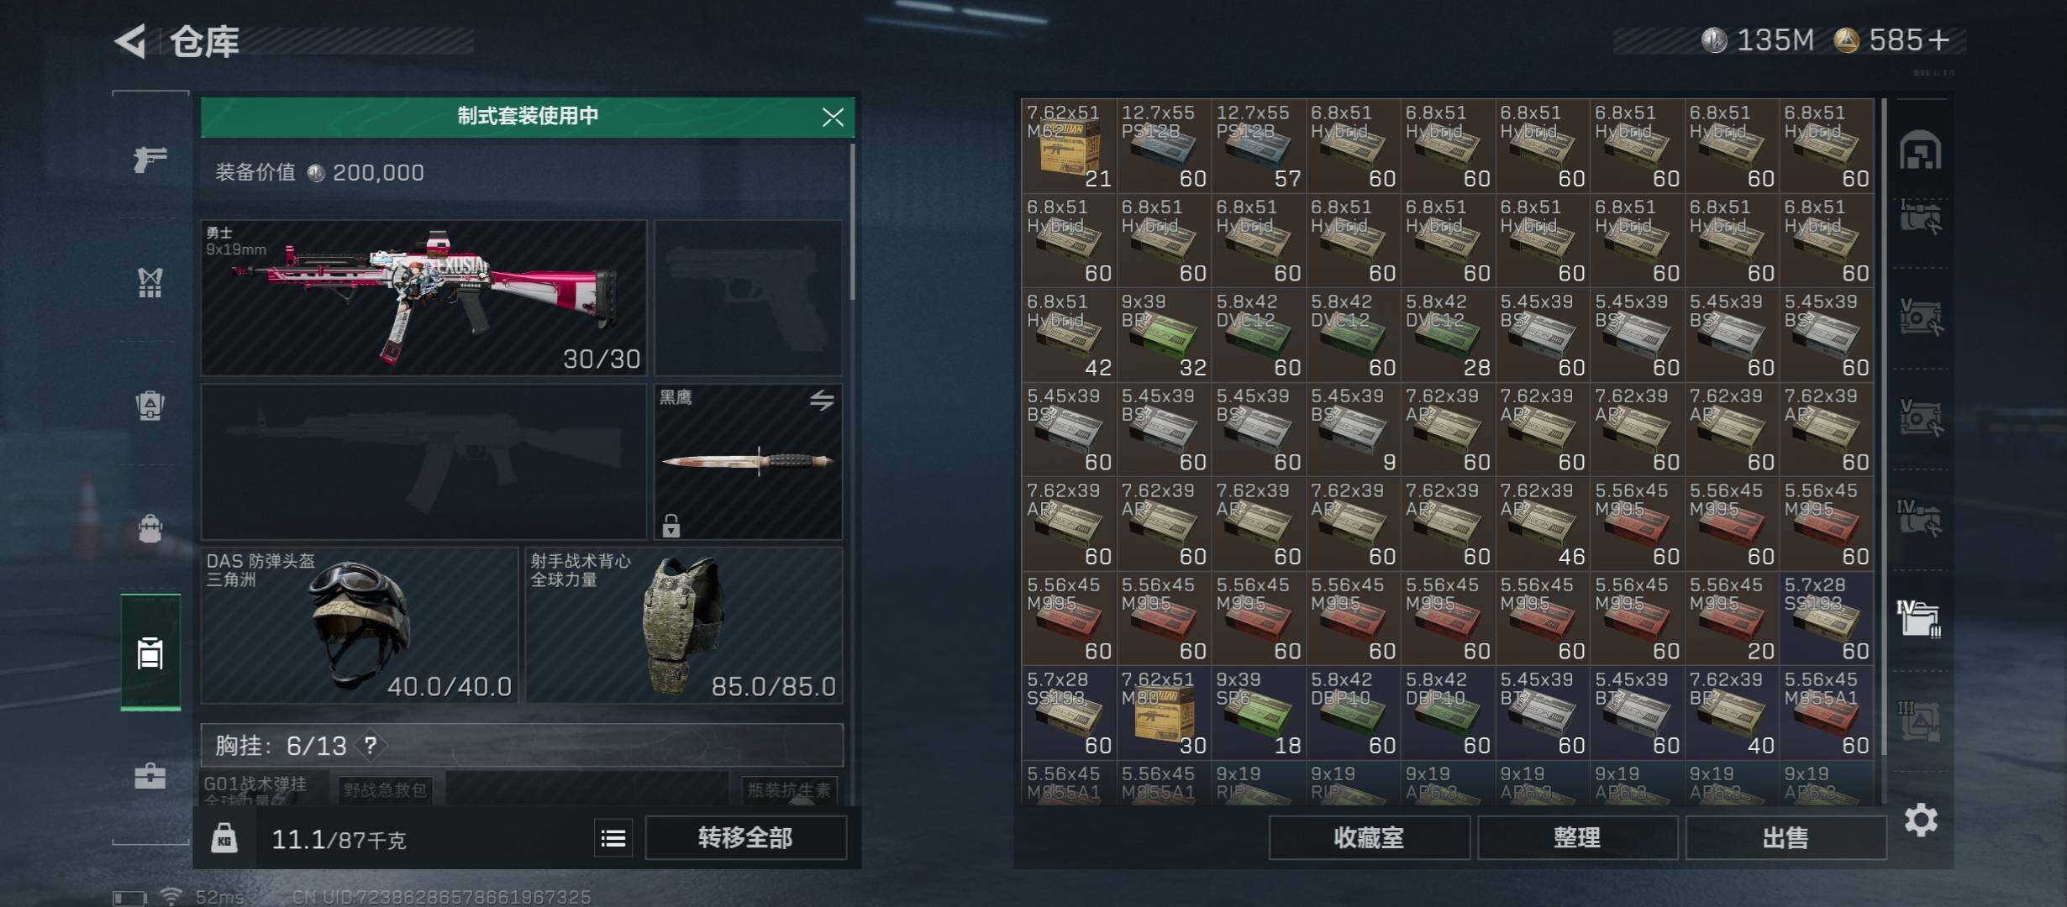Viewport: 2067px width, 907px height.
Task: Organize the warehouse with 整理
Action: (x=1577, y=838)
